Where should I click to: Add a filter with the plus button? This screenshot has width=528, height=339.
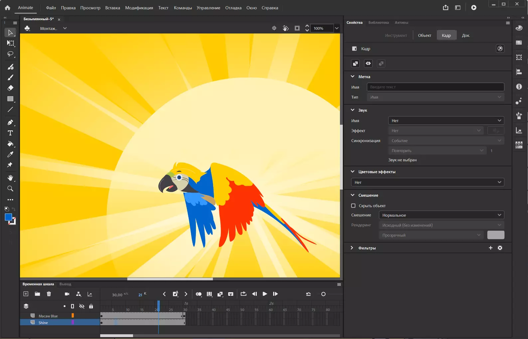490,248
